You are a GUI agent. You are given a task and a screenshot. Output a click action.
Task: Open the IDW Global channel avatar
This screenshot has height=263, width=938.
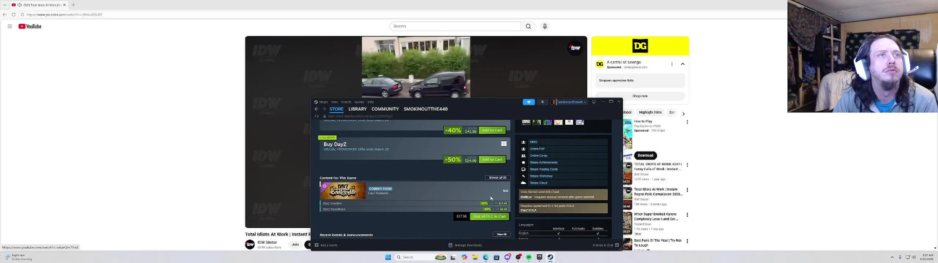point(250,244)
